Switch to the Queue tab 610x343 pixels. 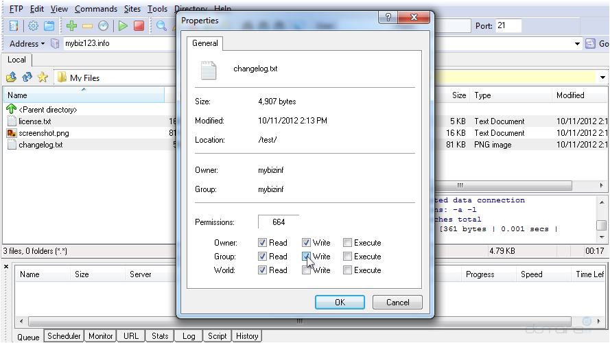(28, 337)
